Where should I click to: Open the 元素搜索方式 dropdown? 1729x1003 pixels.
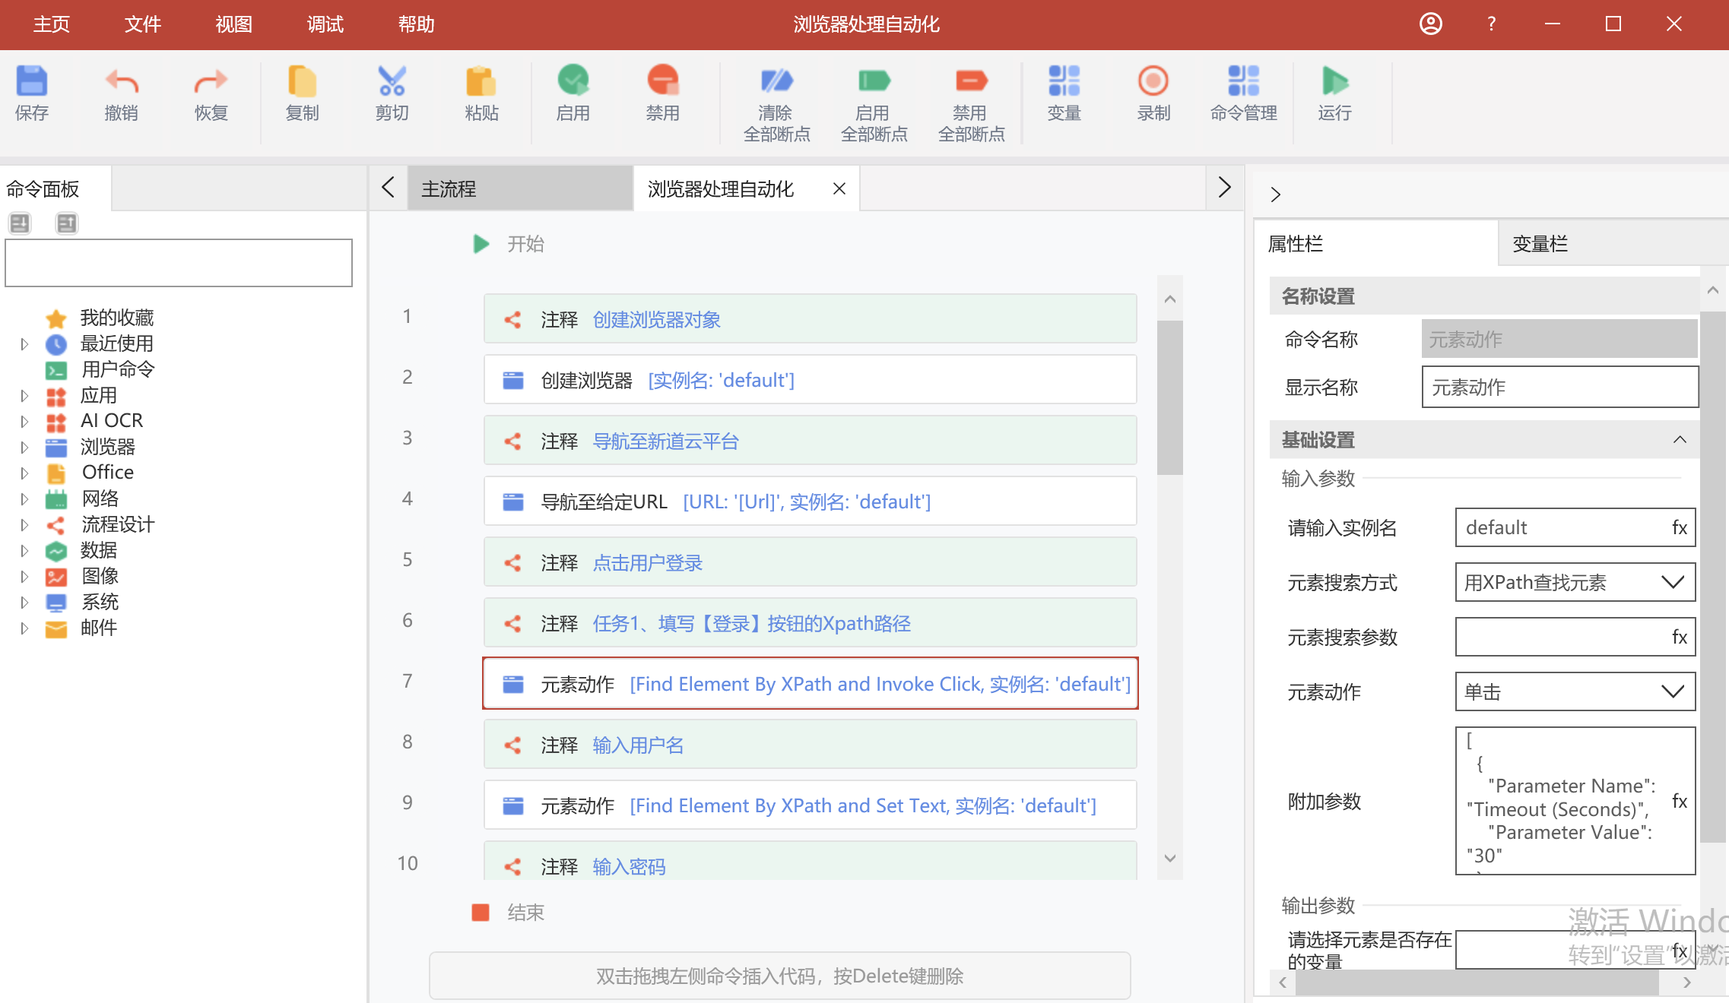tap(1575, 583)
